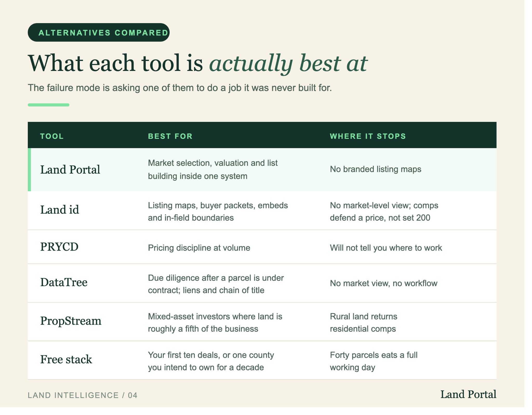The height and width of the screenshot is (415, 532).
Task: Click the PRYCD row name
Action: pyautogui.click(x=59, y=247)
